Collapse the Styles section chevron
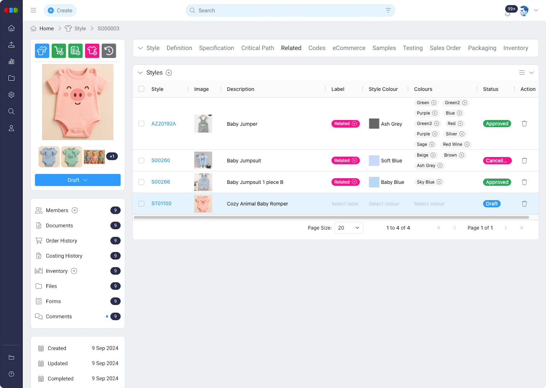 [140, 73]
